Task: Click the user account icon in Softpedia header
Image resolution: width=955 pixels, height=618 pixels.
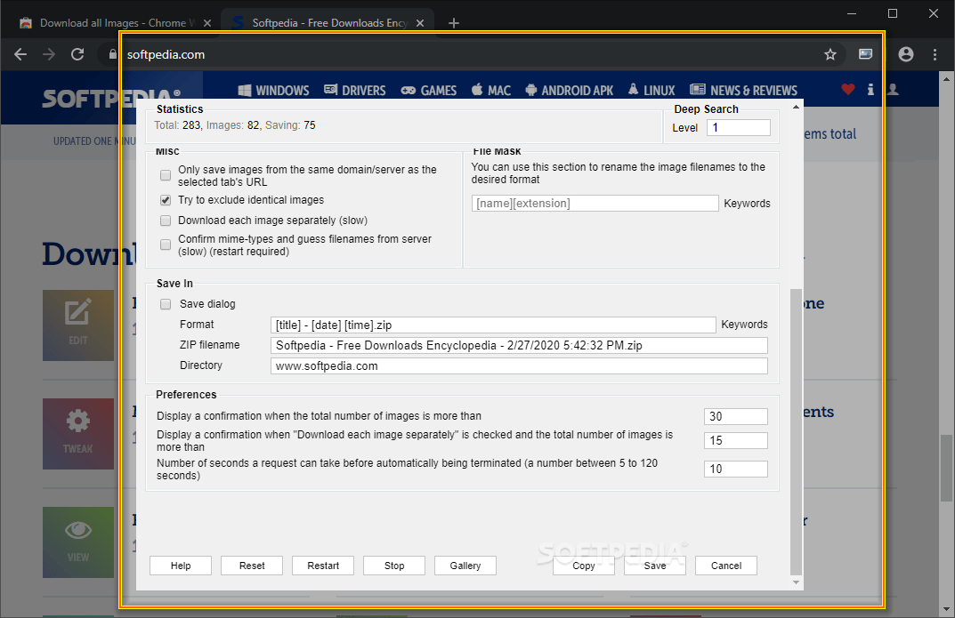Action: 893,90
